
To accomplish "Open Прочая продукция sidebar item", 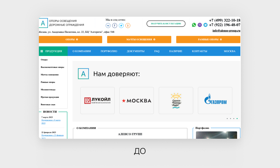I will pos(50,97).
